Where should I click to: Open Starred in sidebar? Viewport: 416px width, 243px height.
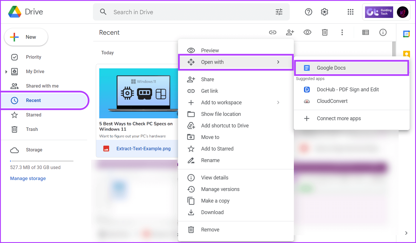point(34,115)
